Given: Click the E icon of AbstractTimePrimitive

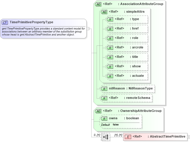Looking at the screenshot, I should pyautogui.click(x=128, y=137).
